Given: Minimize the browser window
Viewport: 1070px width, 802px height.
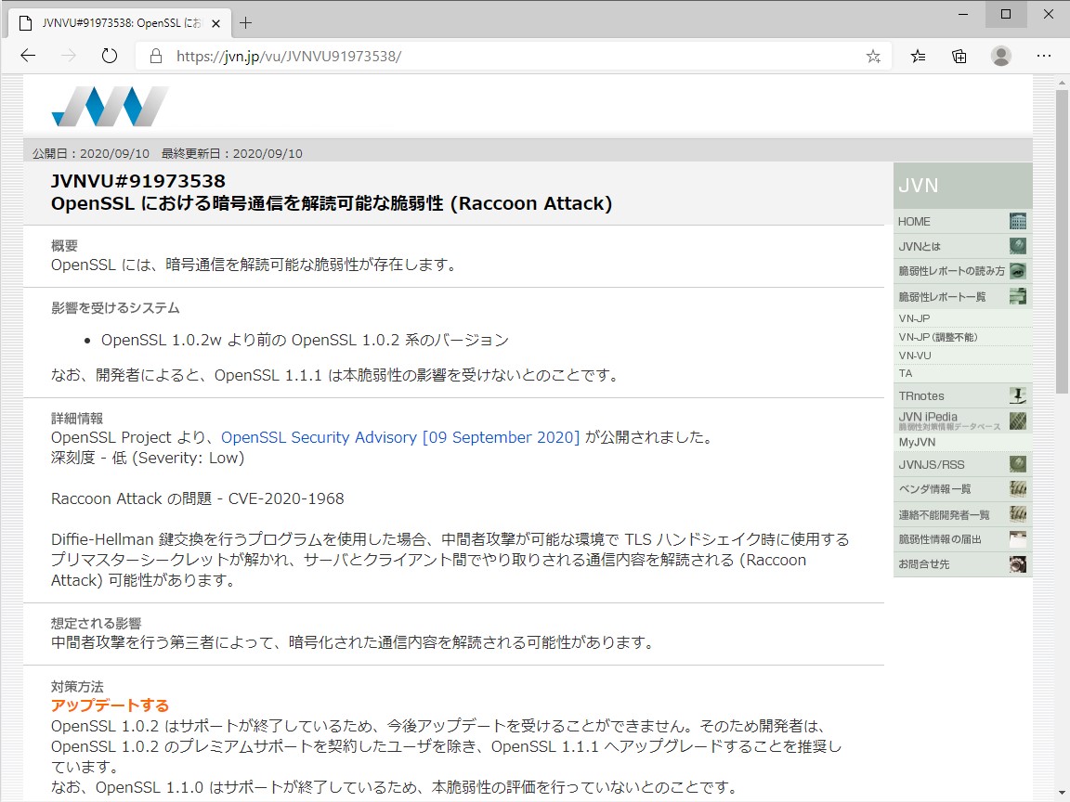Looking at the screenshot, I should click(x=963, y=14).
